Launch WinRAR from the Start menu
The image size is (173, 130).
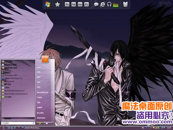tap(6, 72)
